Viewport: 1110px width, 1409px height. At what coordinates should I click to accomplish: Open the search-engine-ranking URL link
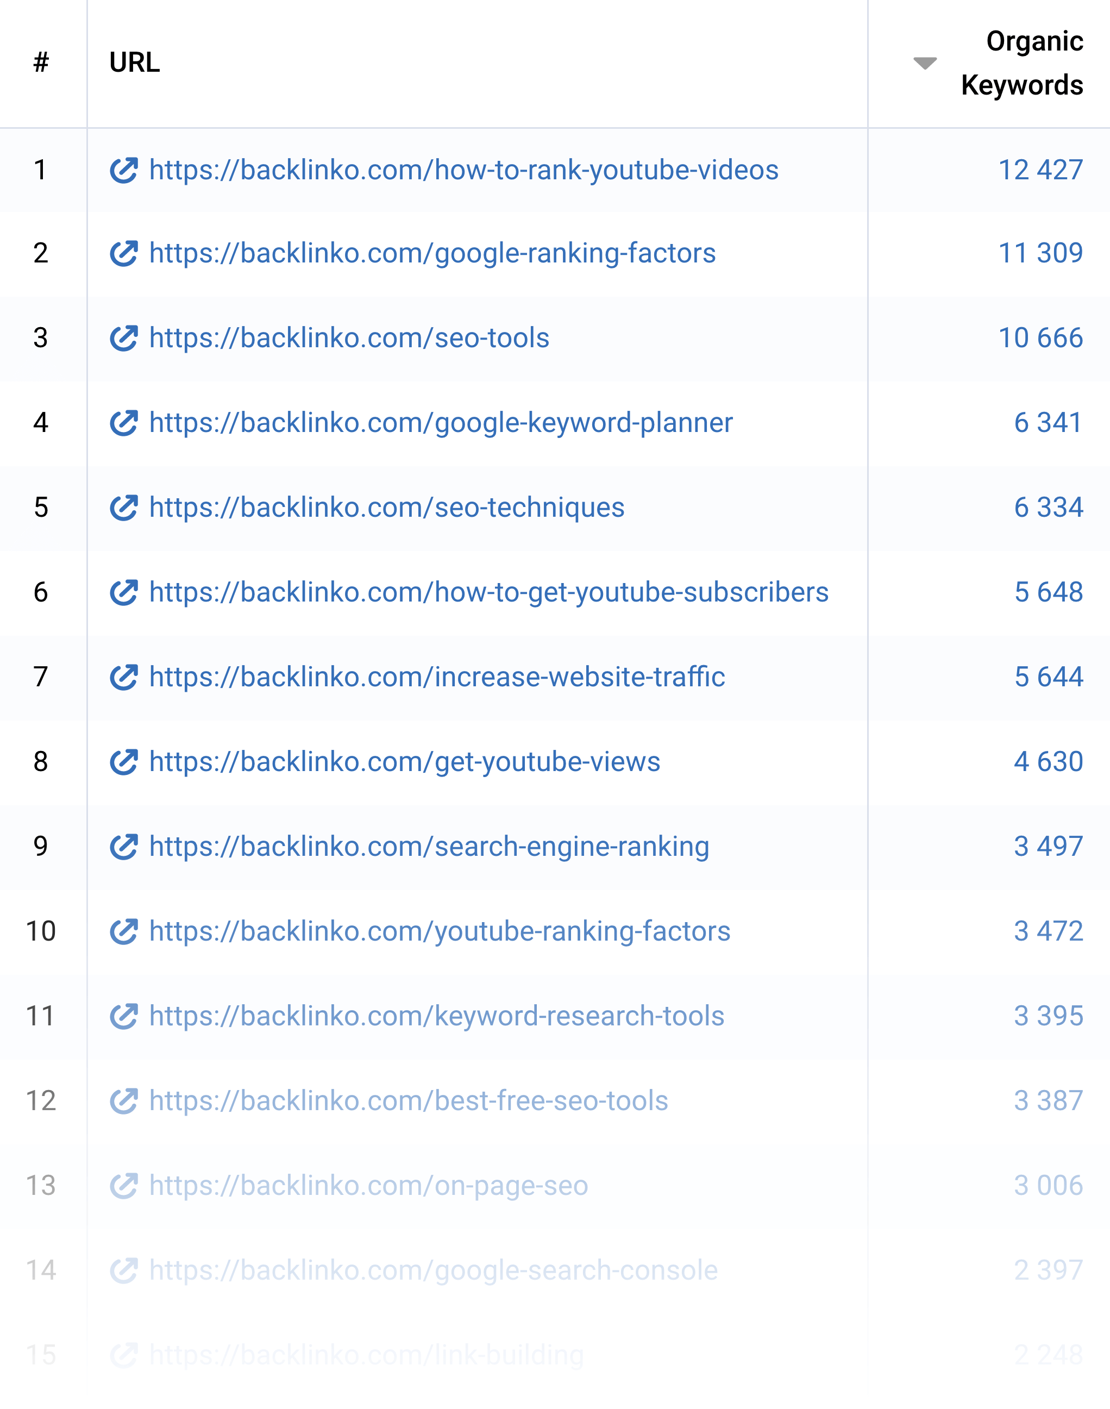click(430, 847)
